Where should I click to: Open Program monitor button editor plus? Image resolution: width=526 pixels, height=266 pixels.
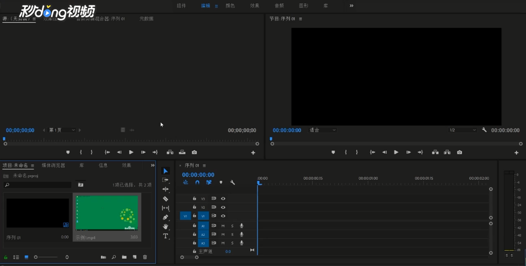tap(516, 153)
